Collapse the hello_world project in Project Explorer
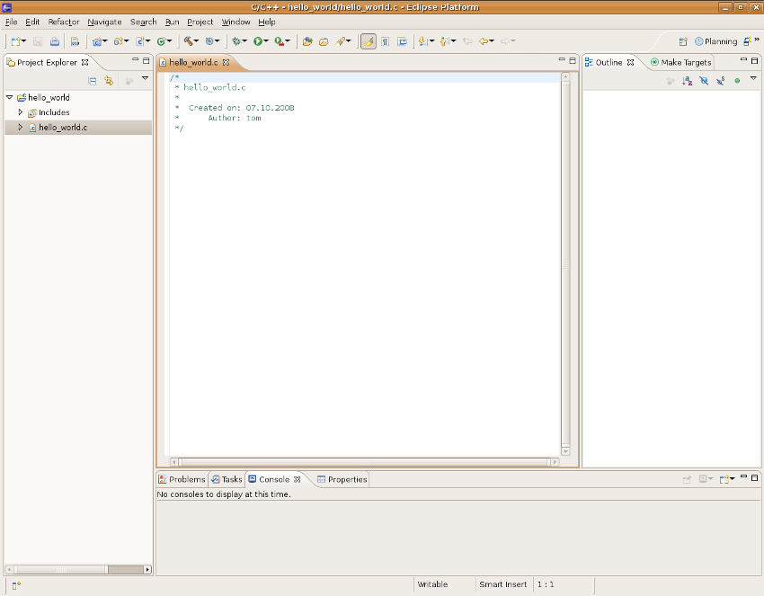 click(8, 97)
